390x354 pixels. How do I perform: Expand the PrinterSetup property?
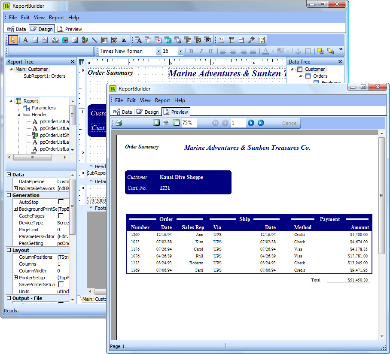(x=15, y=278)
